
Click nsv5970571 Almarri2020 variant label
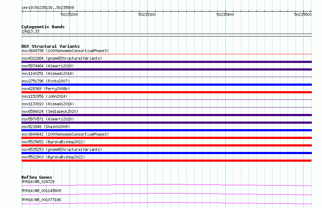pyautogui.click(x=48, y=119)
